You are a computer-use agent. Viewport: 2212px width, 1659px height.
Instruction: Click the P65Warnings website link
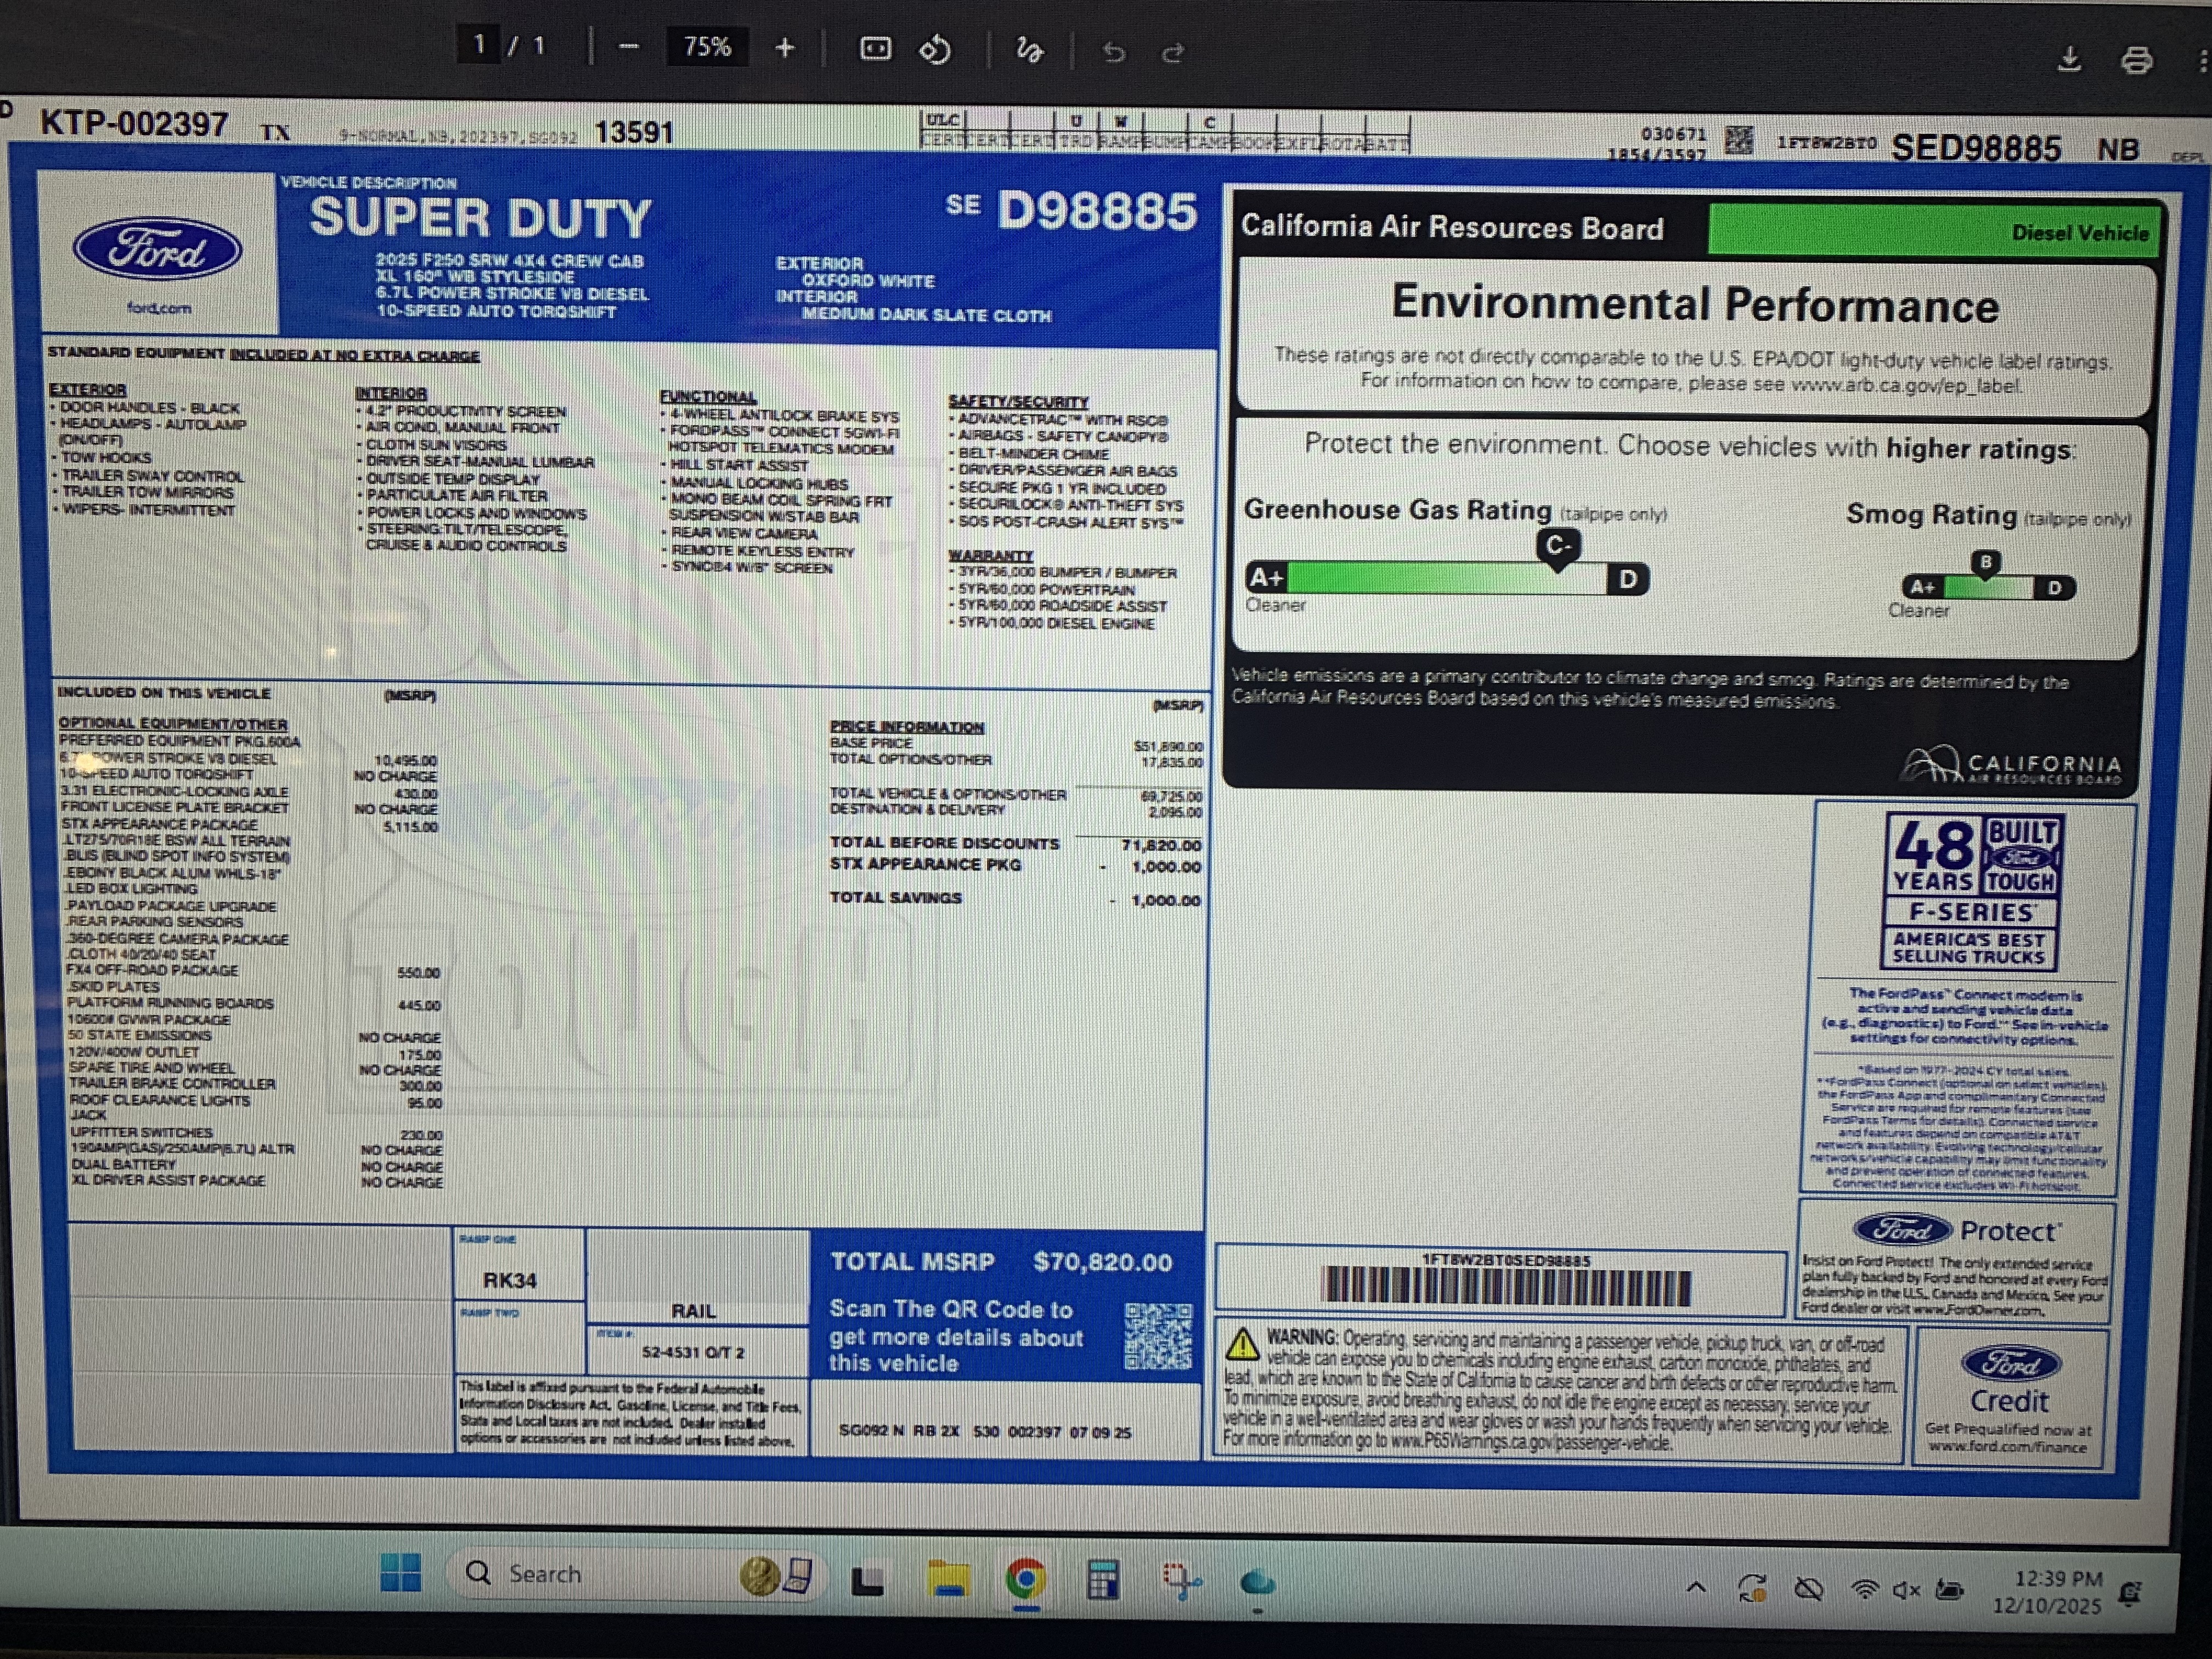1530,1442
